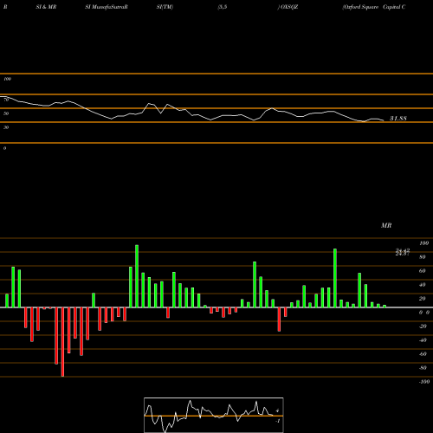Click the -40 label on MR axis

click(x=423, y=340)
